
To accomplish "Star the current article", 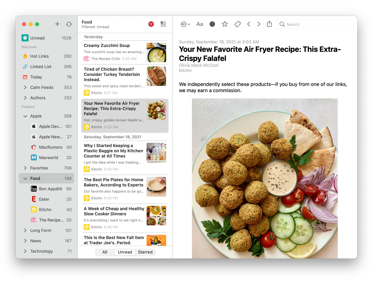I will point(225,24).
